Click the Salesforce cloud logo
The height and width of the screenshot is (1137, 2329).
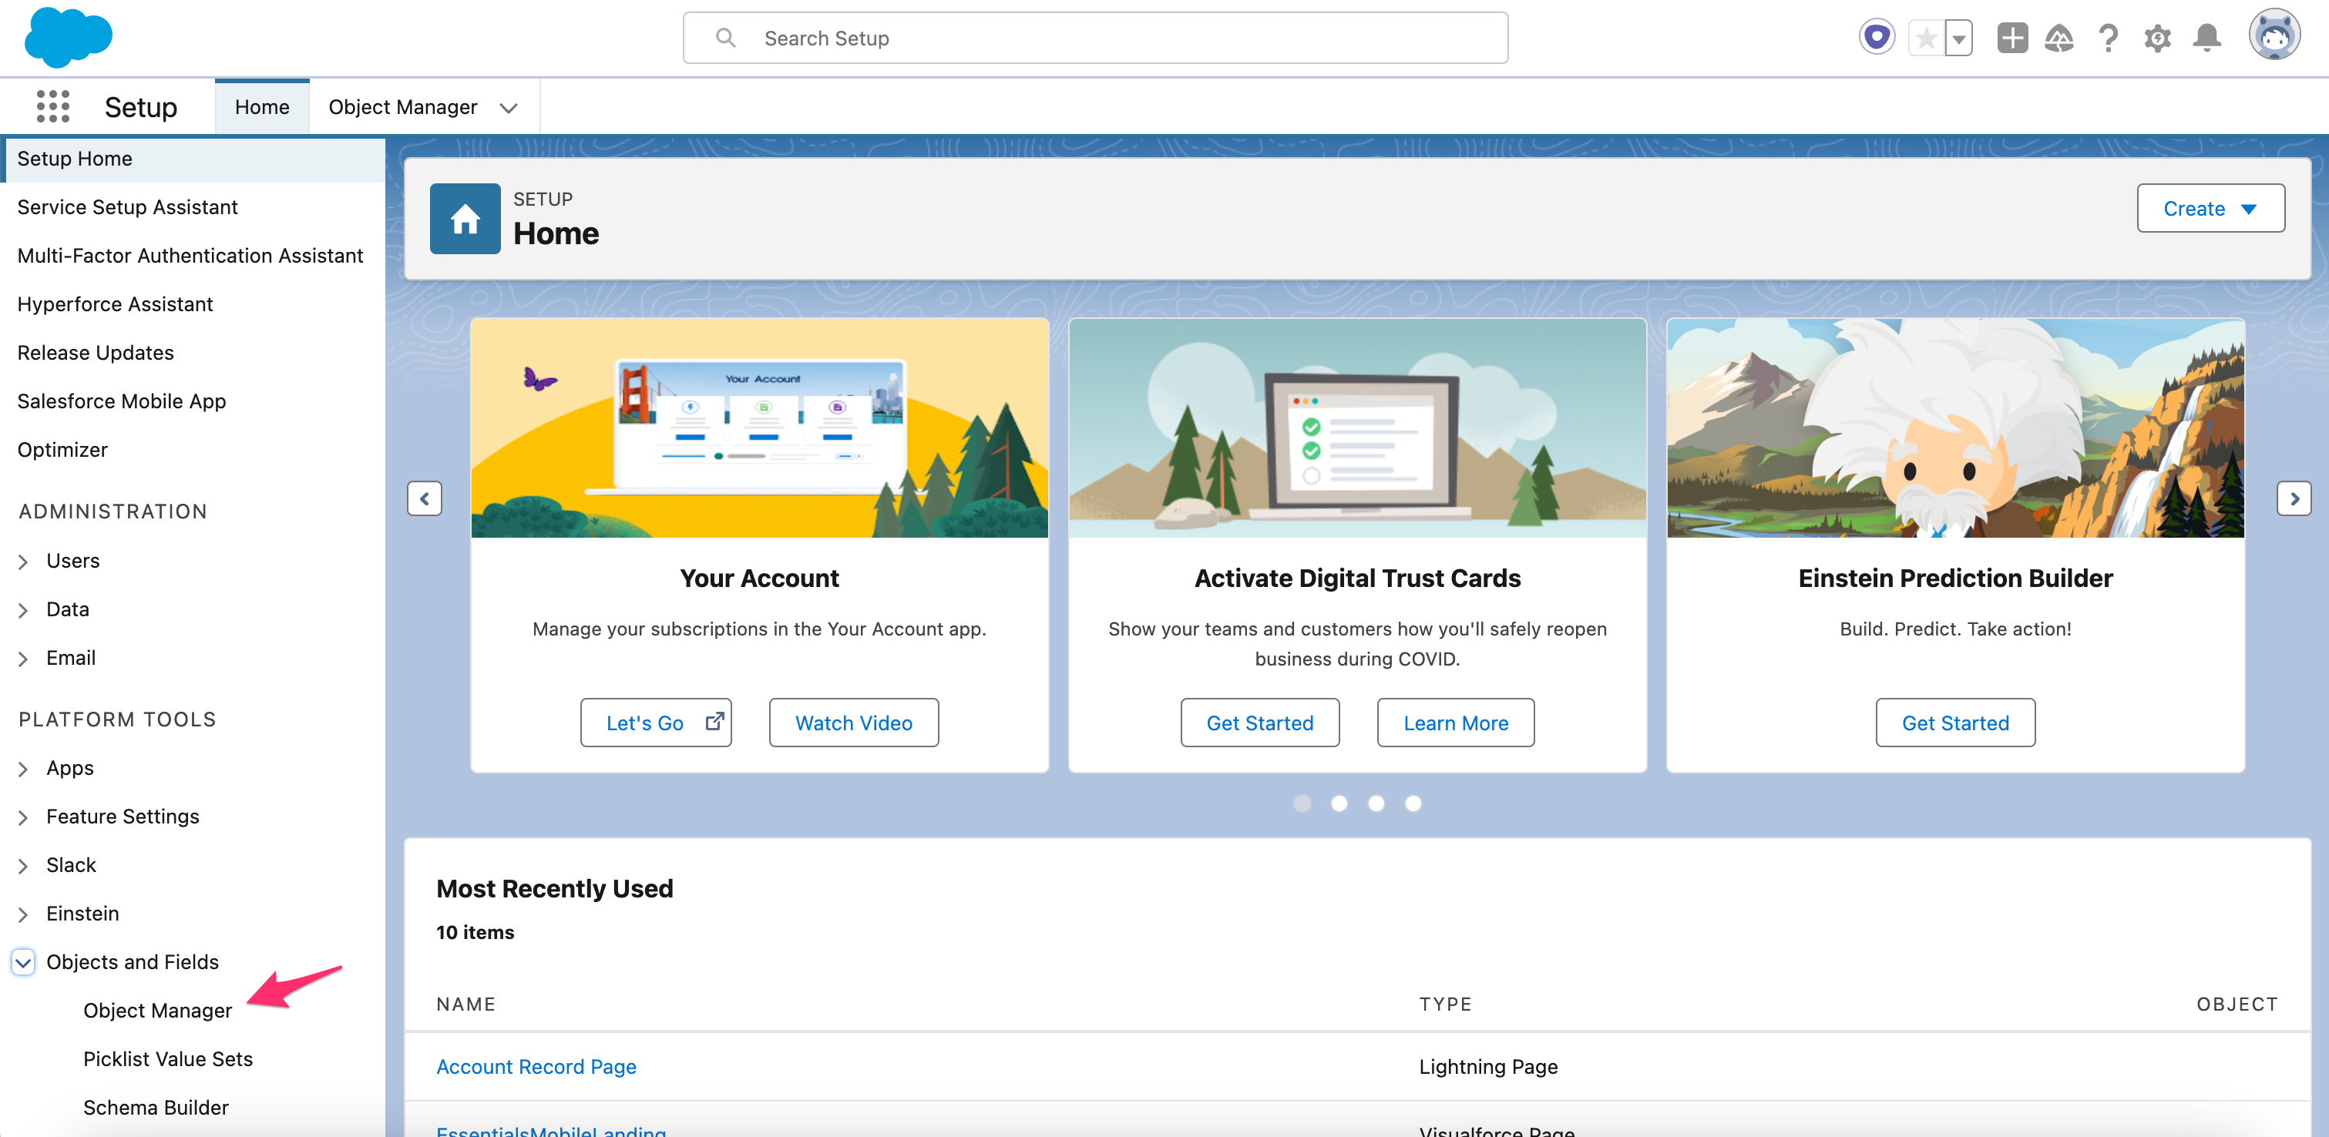click(68, 37)
